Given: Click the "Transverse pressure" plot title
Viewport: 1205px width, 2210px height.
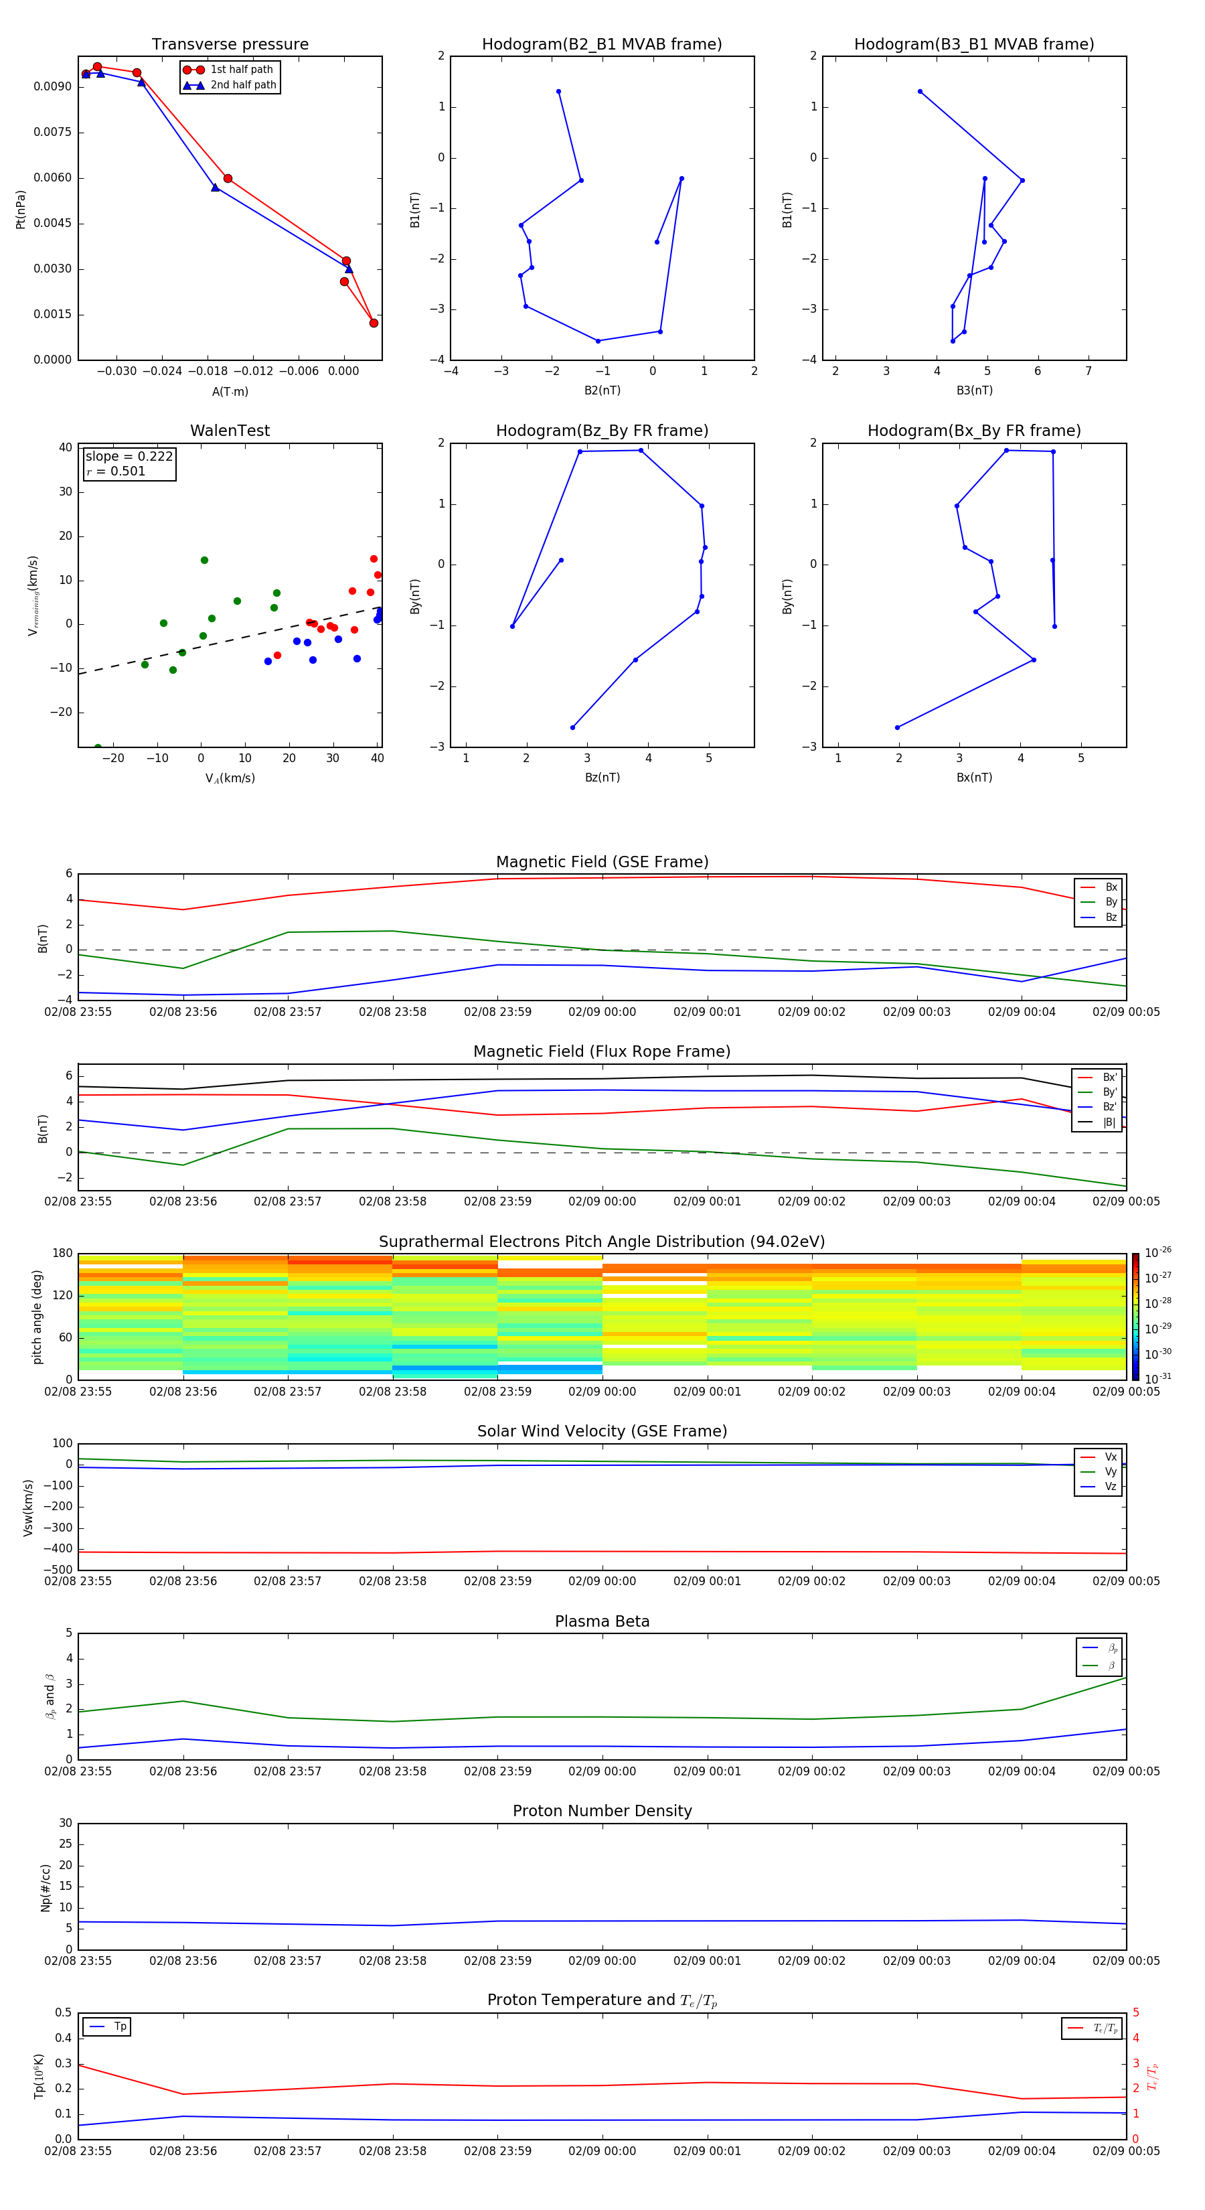Looking at the screenshot, I should pyautogui.click(x=230, y=45).
